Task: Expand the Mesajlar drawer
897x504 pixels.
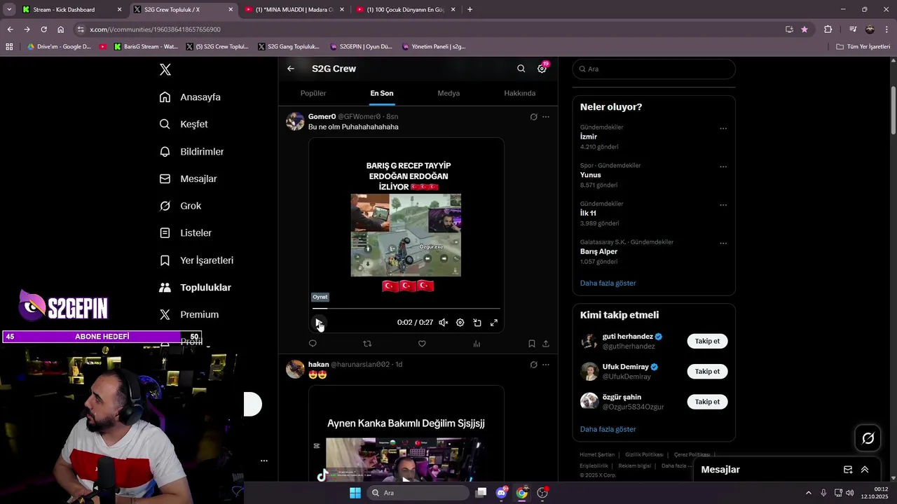Action: coord(865,470)
